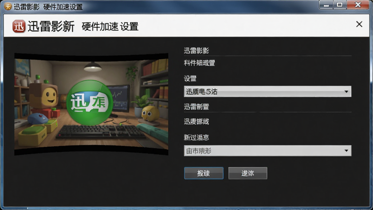Maximize the window from the title bar
373x210 pixels.
point(340,5)
